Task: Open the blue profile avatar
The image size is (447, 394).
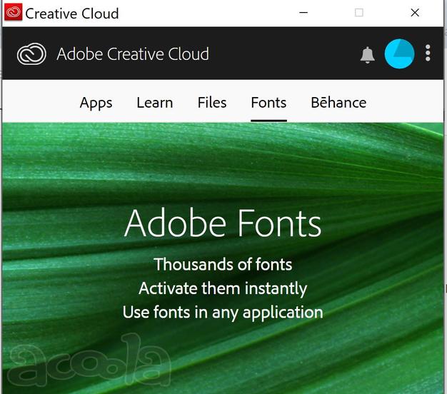Action: pos(399,54)
